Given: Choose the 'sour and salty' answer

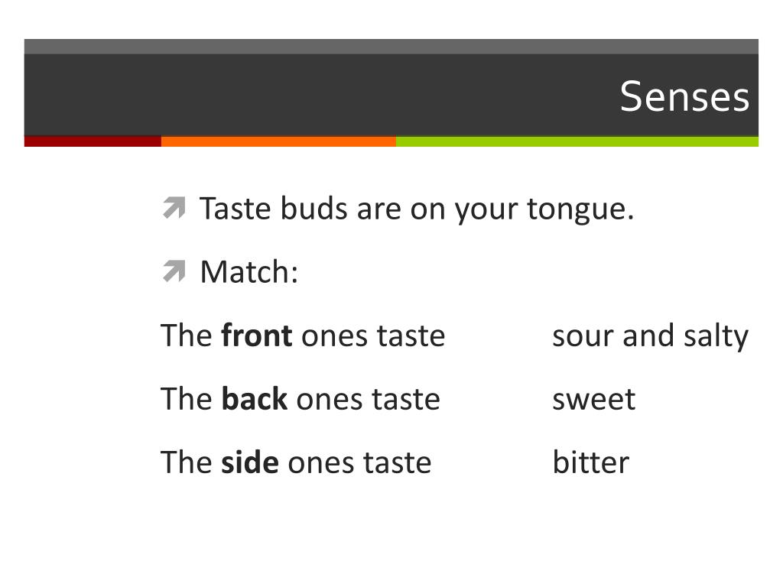Looking at the screenshot, I should click(651, 336).
